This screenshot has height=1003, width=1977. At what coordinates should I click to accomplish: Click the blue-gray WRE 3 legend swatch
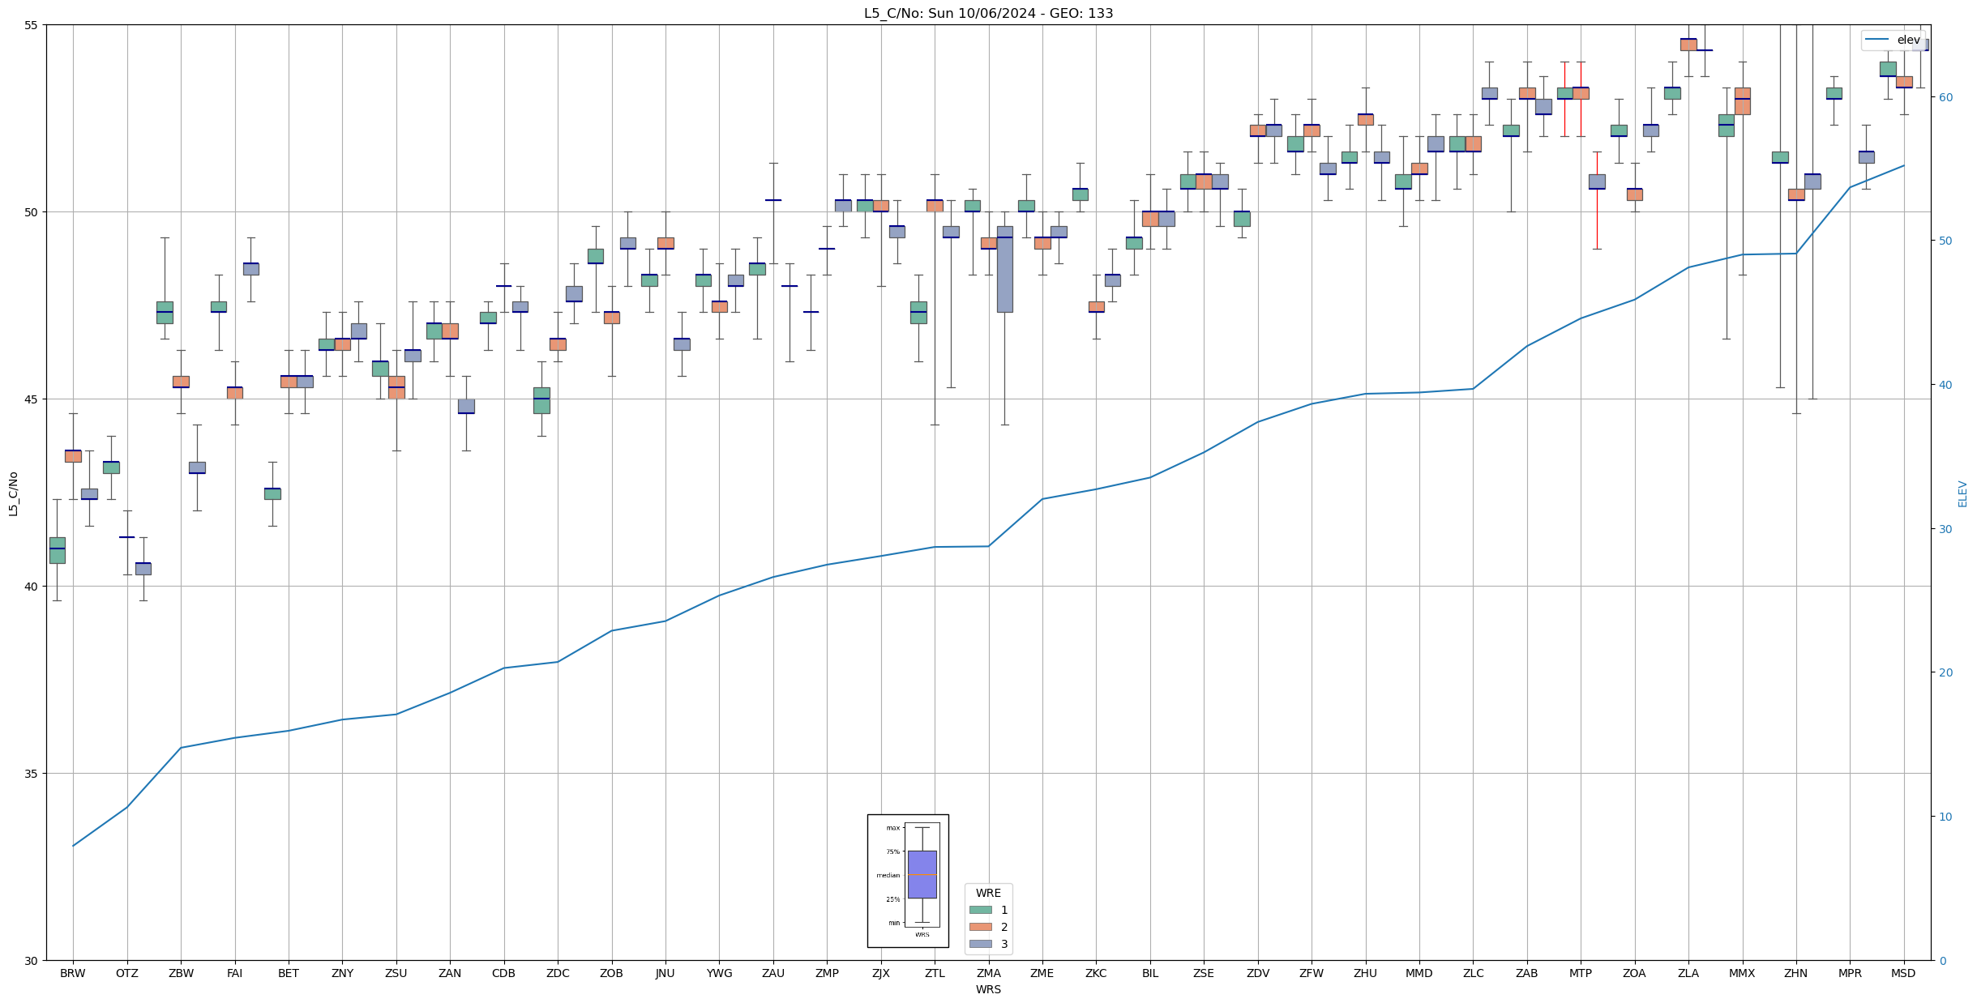pyautogui.click(x=980, y=944)
